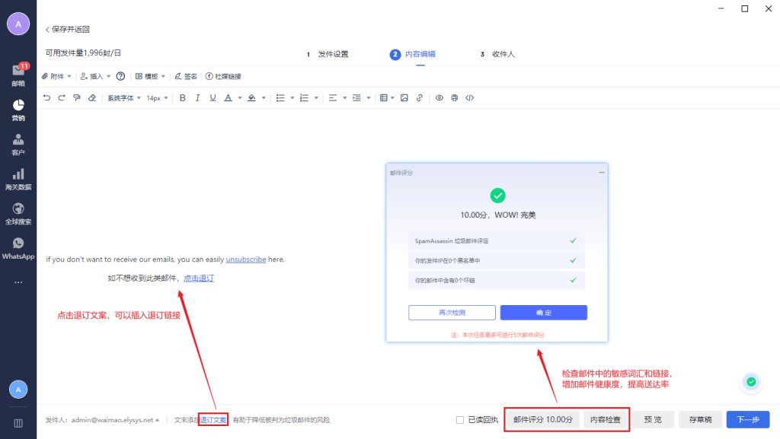Switch to the 收件人 step tab
Screen dimensions: 780x439
[x=503, y=54]
